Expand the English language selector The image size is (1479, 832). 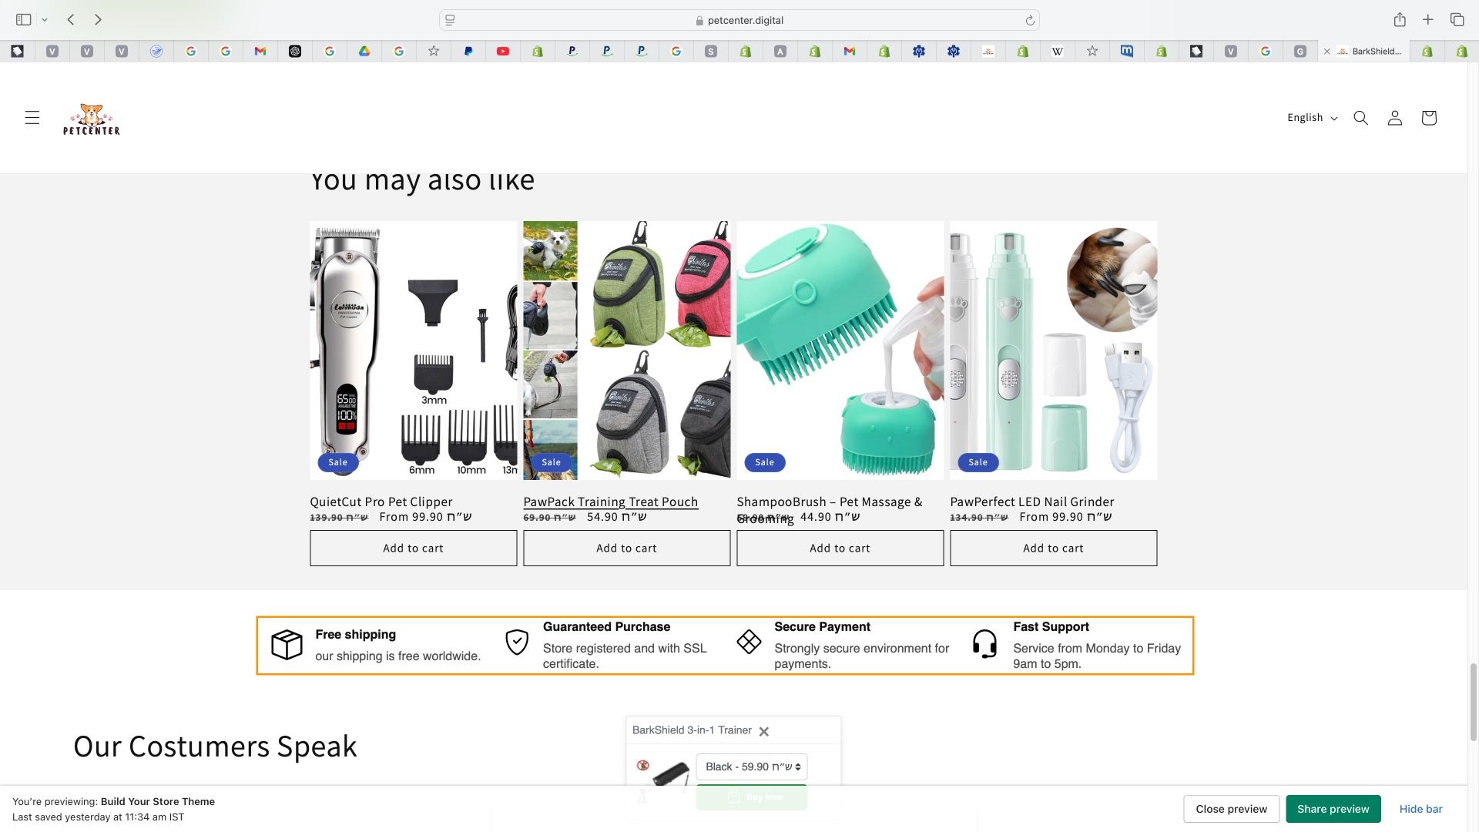(1312, 118)
